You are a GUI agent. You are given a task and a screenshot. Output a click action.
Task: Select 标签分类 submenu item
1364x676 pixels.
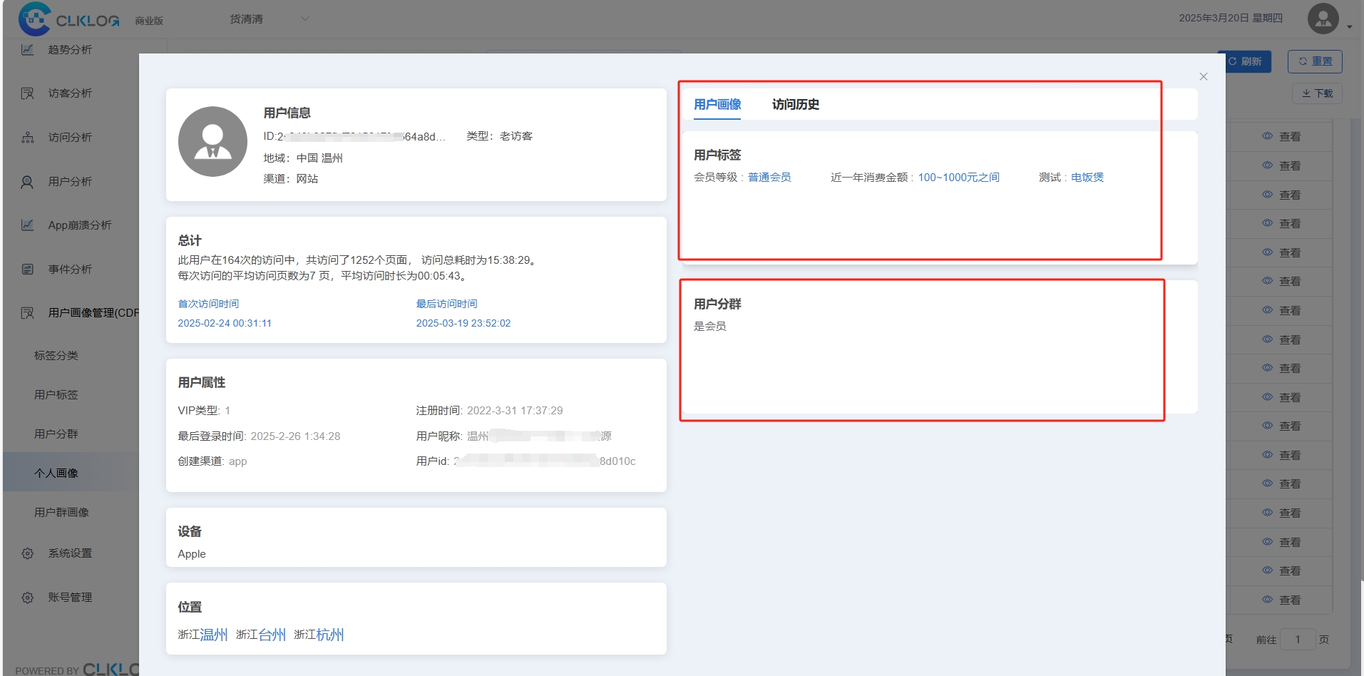coord(56,355)
